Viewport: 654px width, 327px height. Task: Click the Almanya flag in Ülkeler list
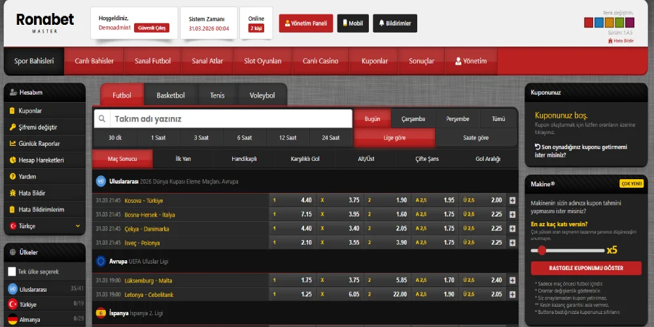tap(12, 320)
